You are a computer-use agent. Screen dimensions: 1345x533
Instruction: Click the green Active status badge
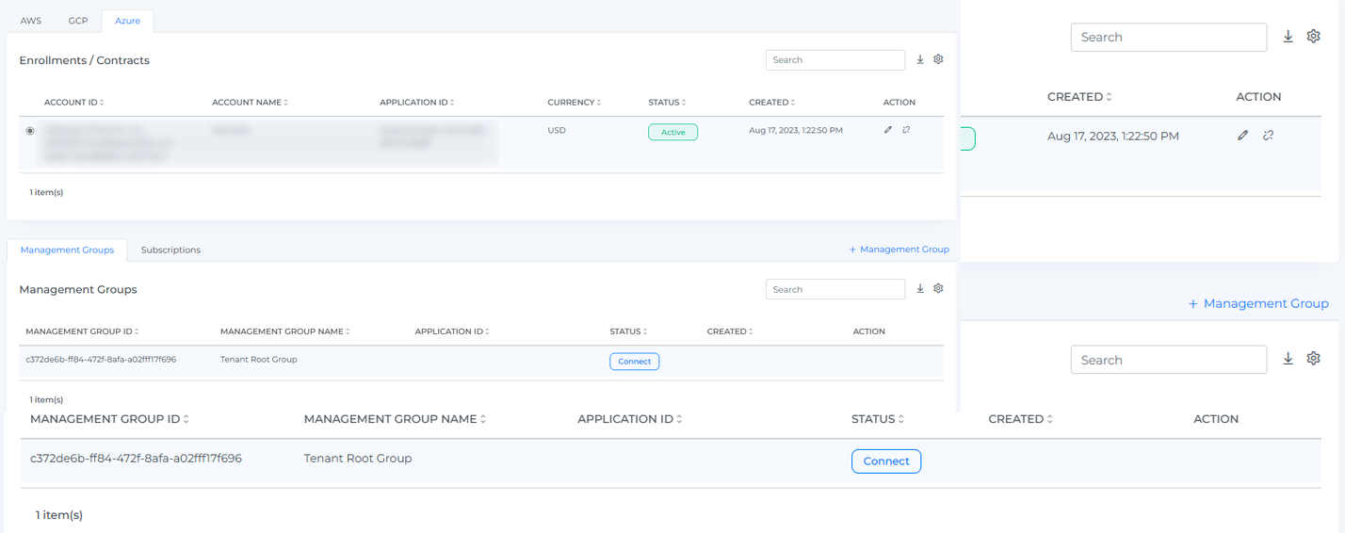672,132
